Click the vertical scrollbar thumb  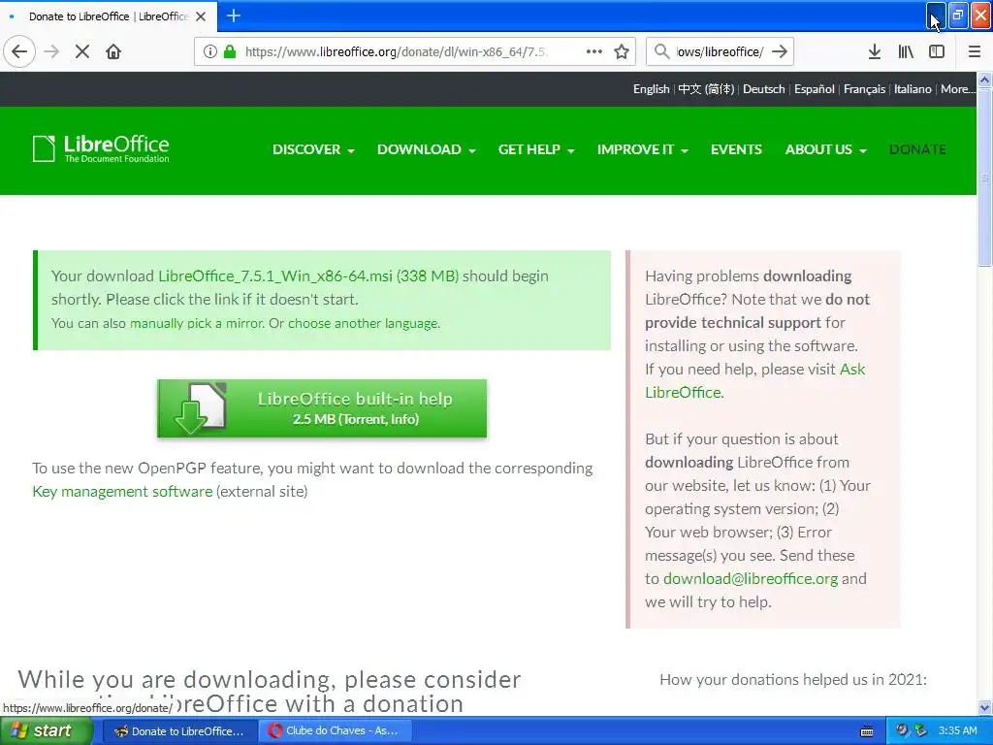(985, 178)
